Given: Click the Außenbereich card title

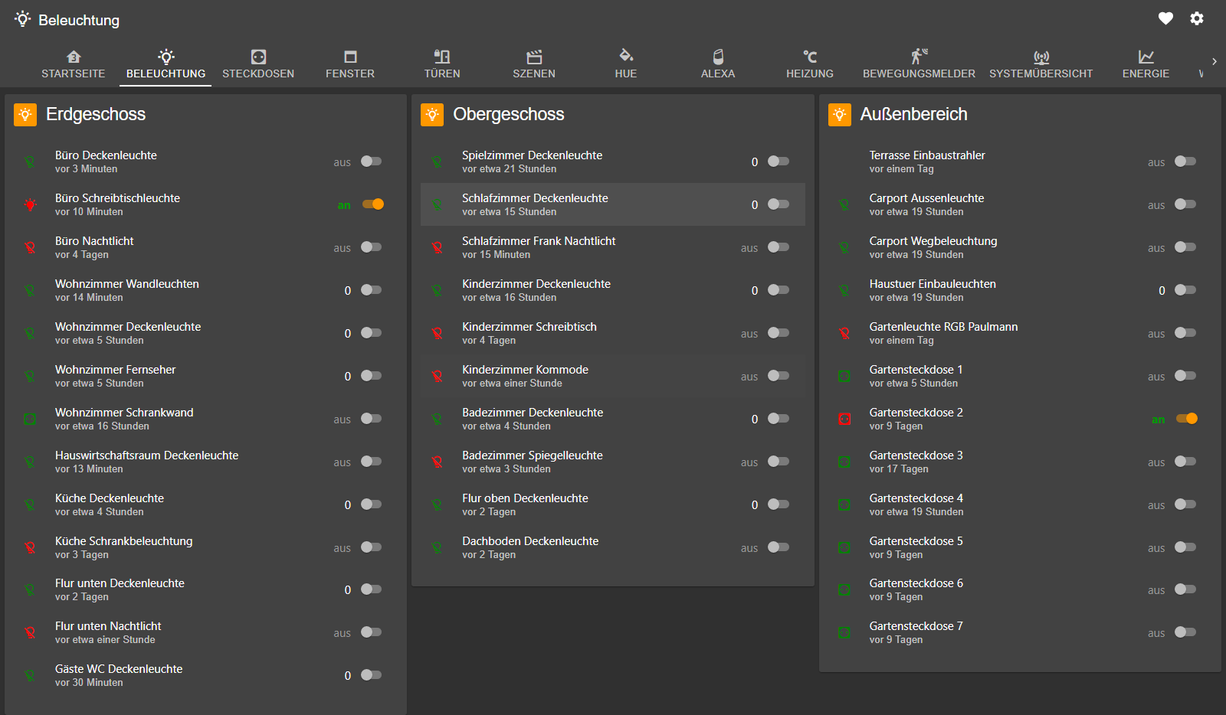Looking at the screenshot, I should click(913, 114).
